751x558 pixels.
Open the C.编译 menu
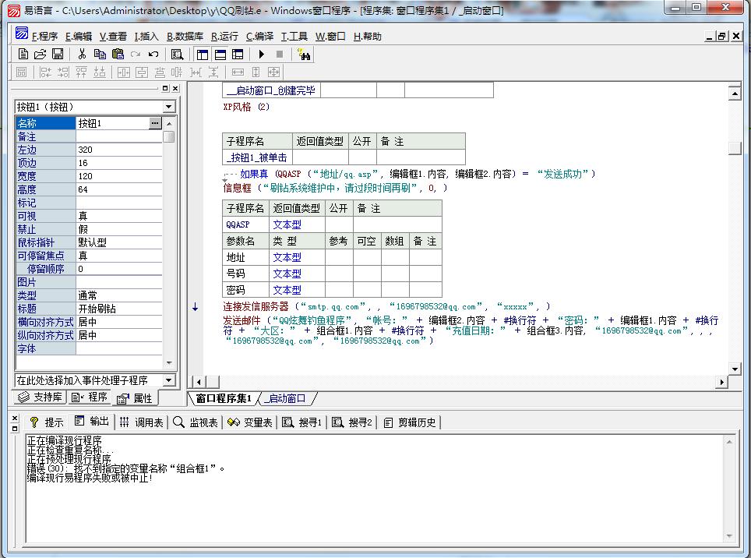(x=259, y=37)
